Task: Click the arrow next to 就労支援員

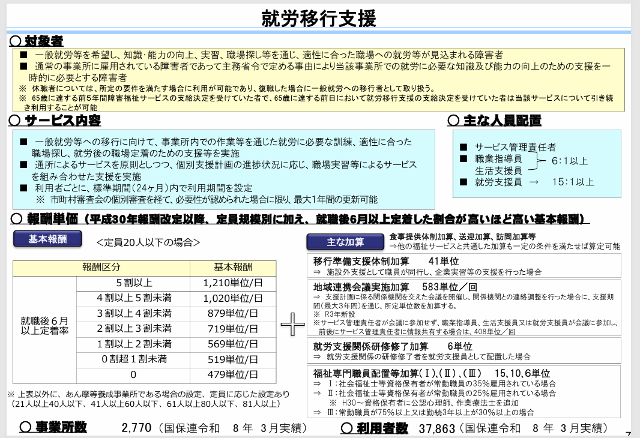Action: [x=534, y=182]
